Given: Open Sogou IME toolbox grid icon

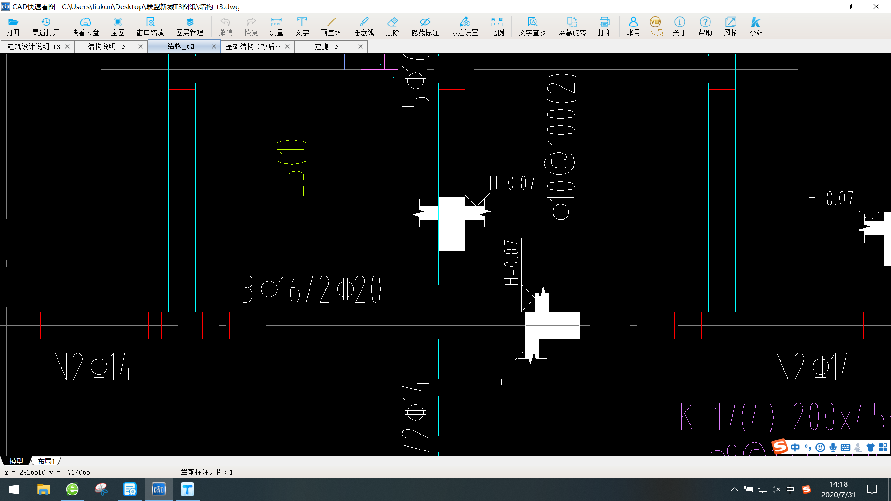Looking at the screenshot, I should (883, 447).
